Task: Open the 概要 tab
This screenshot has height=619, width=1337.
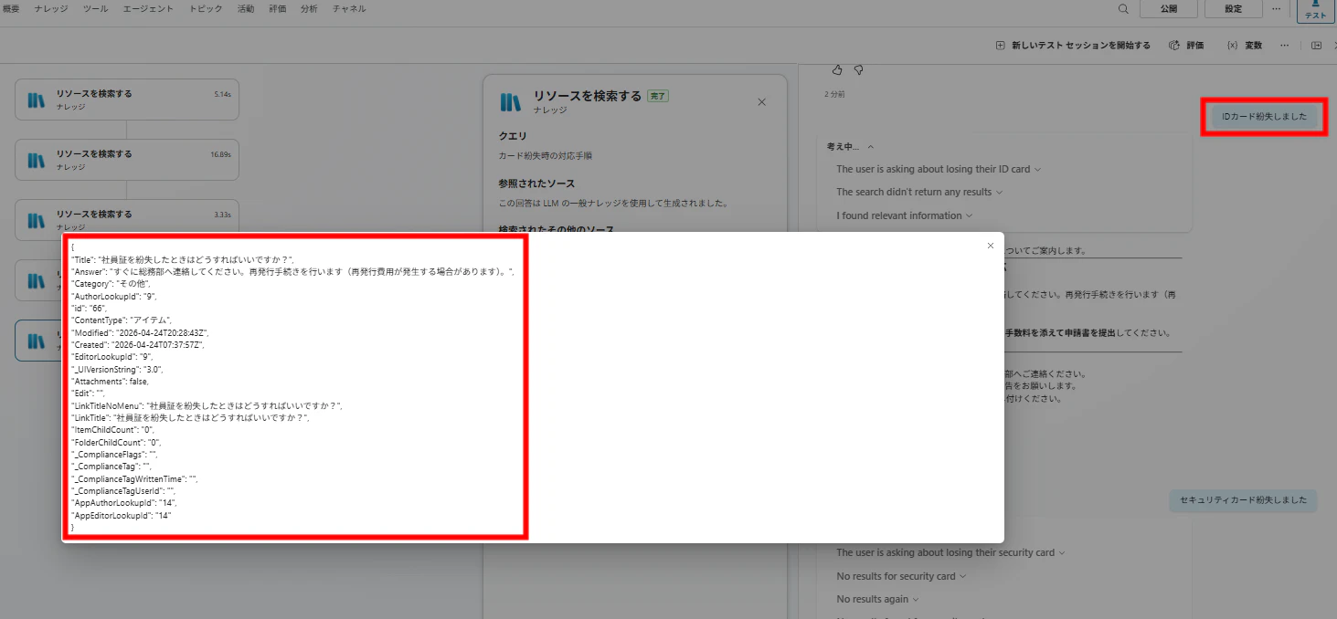Action: [x=11, y=8]
